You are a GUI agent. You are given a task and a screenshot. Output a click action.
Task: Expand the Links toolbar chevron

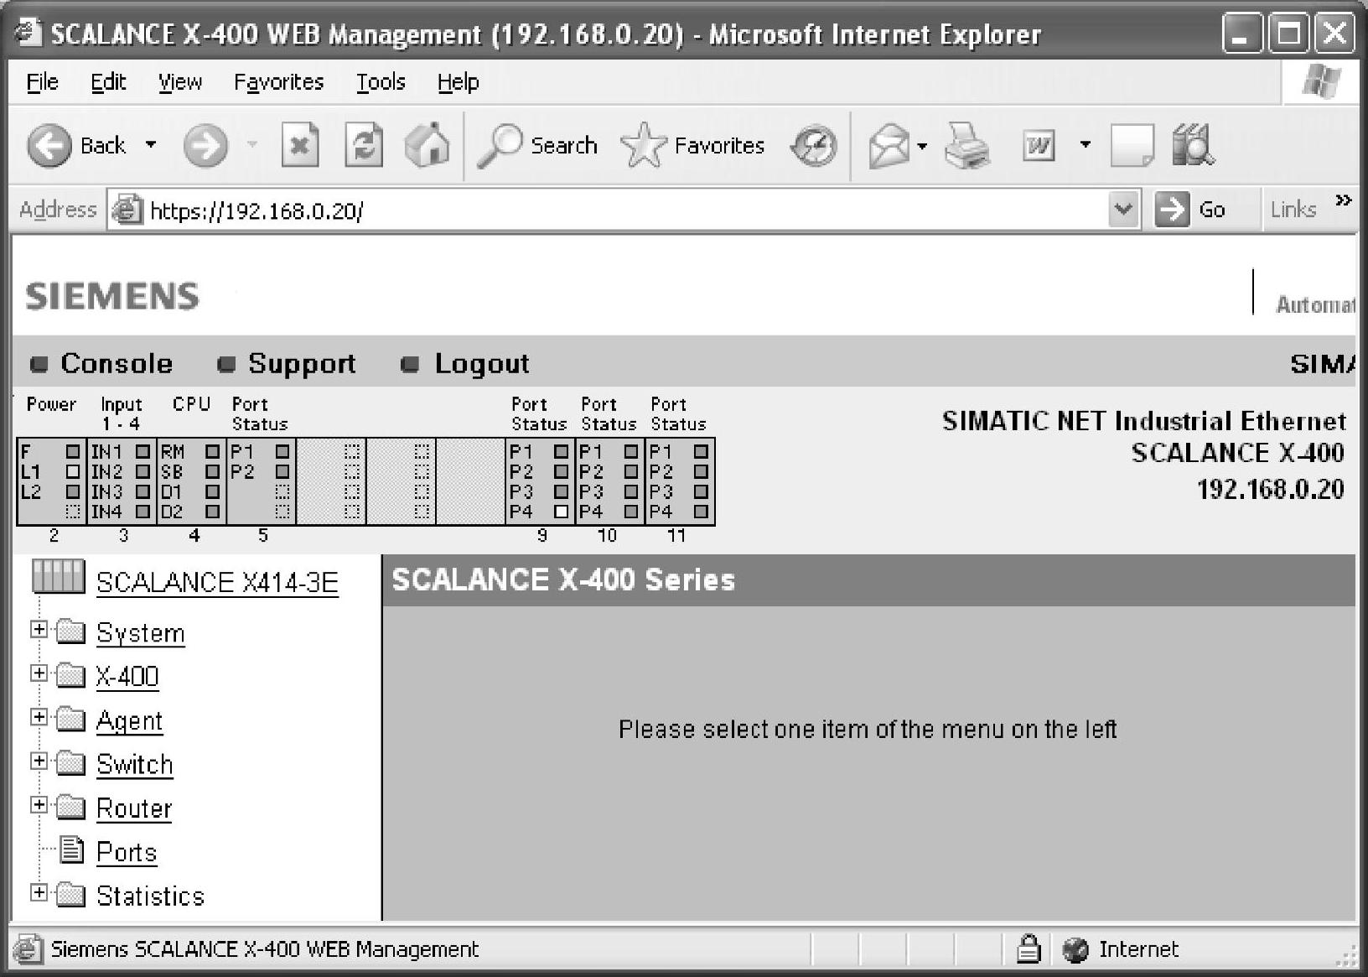[1344, 200]
